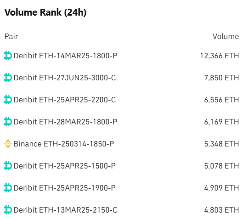Image resolution: width=242 pixels, height=219 pixels.
Task: Click Deribit icon beside ETH-27JUN25-3000-C
Action: coord(8,78)
